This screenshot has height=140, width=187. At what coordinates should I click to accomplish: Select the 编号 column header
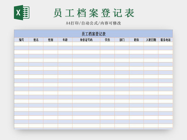[21, 40]
